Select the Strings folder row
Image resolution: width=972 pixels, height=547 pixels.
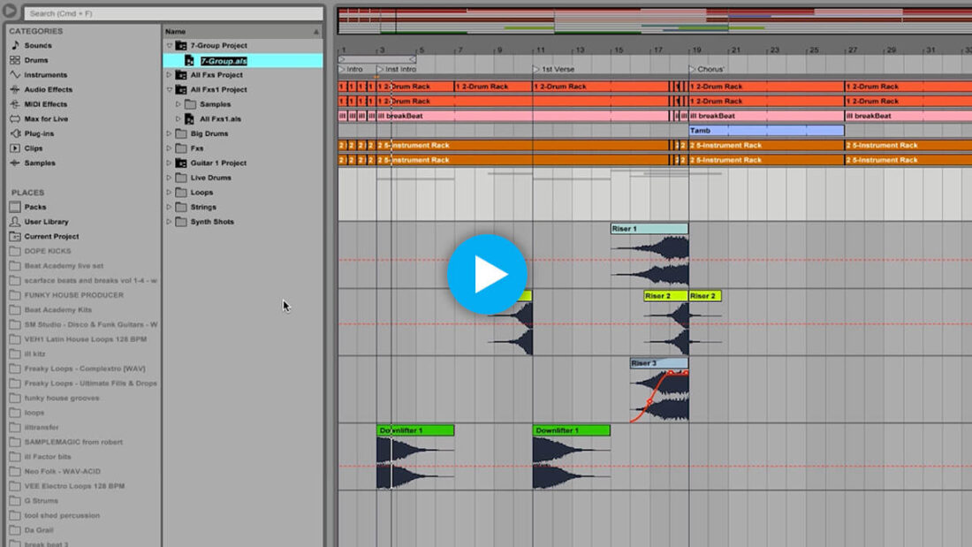pos(242,207)
